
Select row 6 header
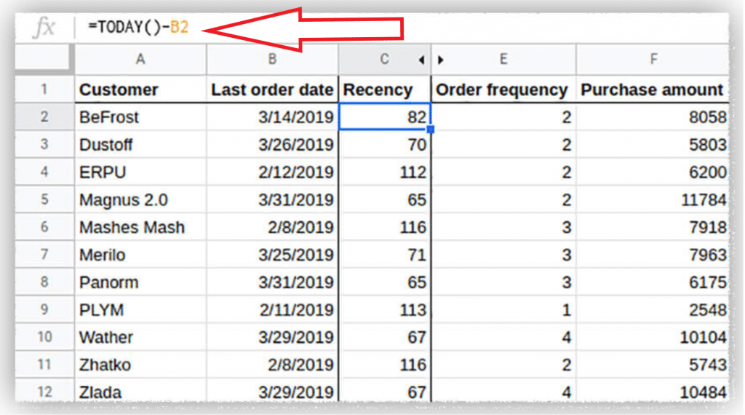(x=45, y=227)
